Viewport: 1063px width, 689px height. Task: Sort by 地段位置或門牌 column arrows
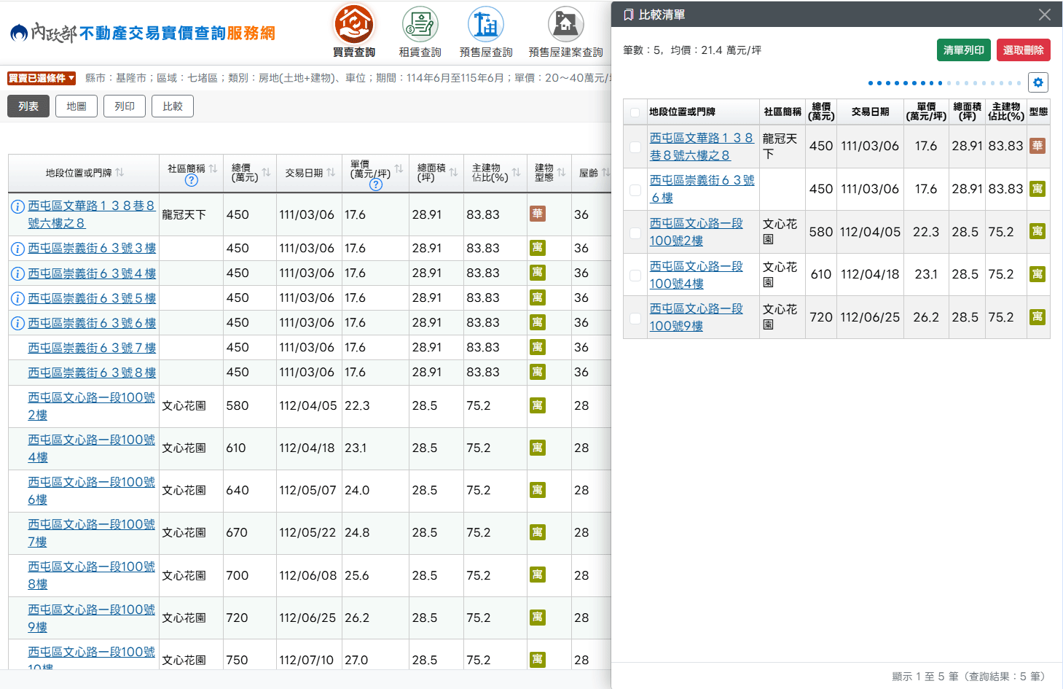(119, 173)
